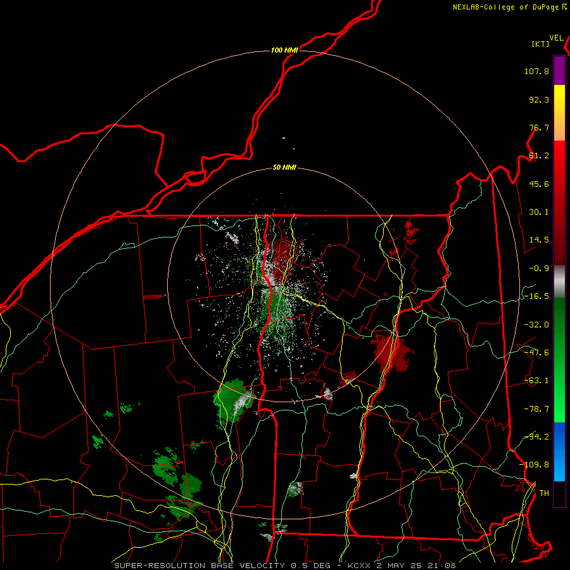
Task: Pick the blue color bar segment
Action: coord(559,436)
